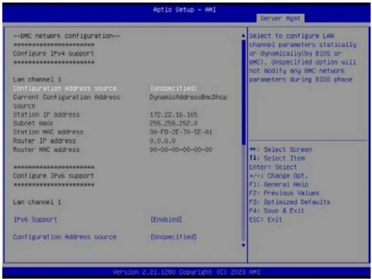Viewport: 372px width, 279px height.
Task: Click the F2: Previous Values hint
Action: (284, 193)
